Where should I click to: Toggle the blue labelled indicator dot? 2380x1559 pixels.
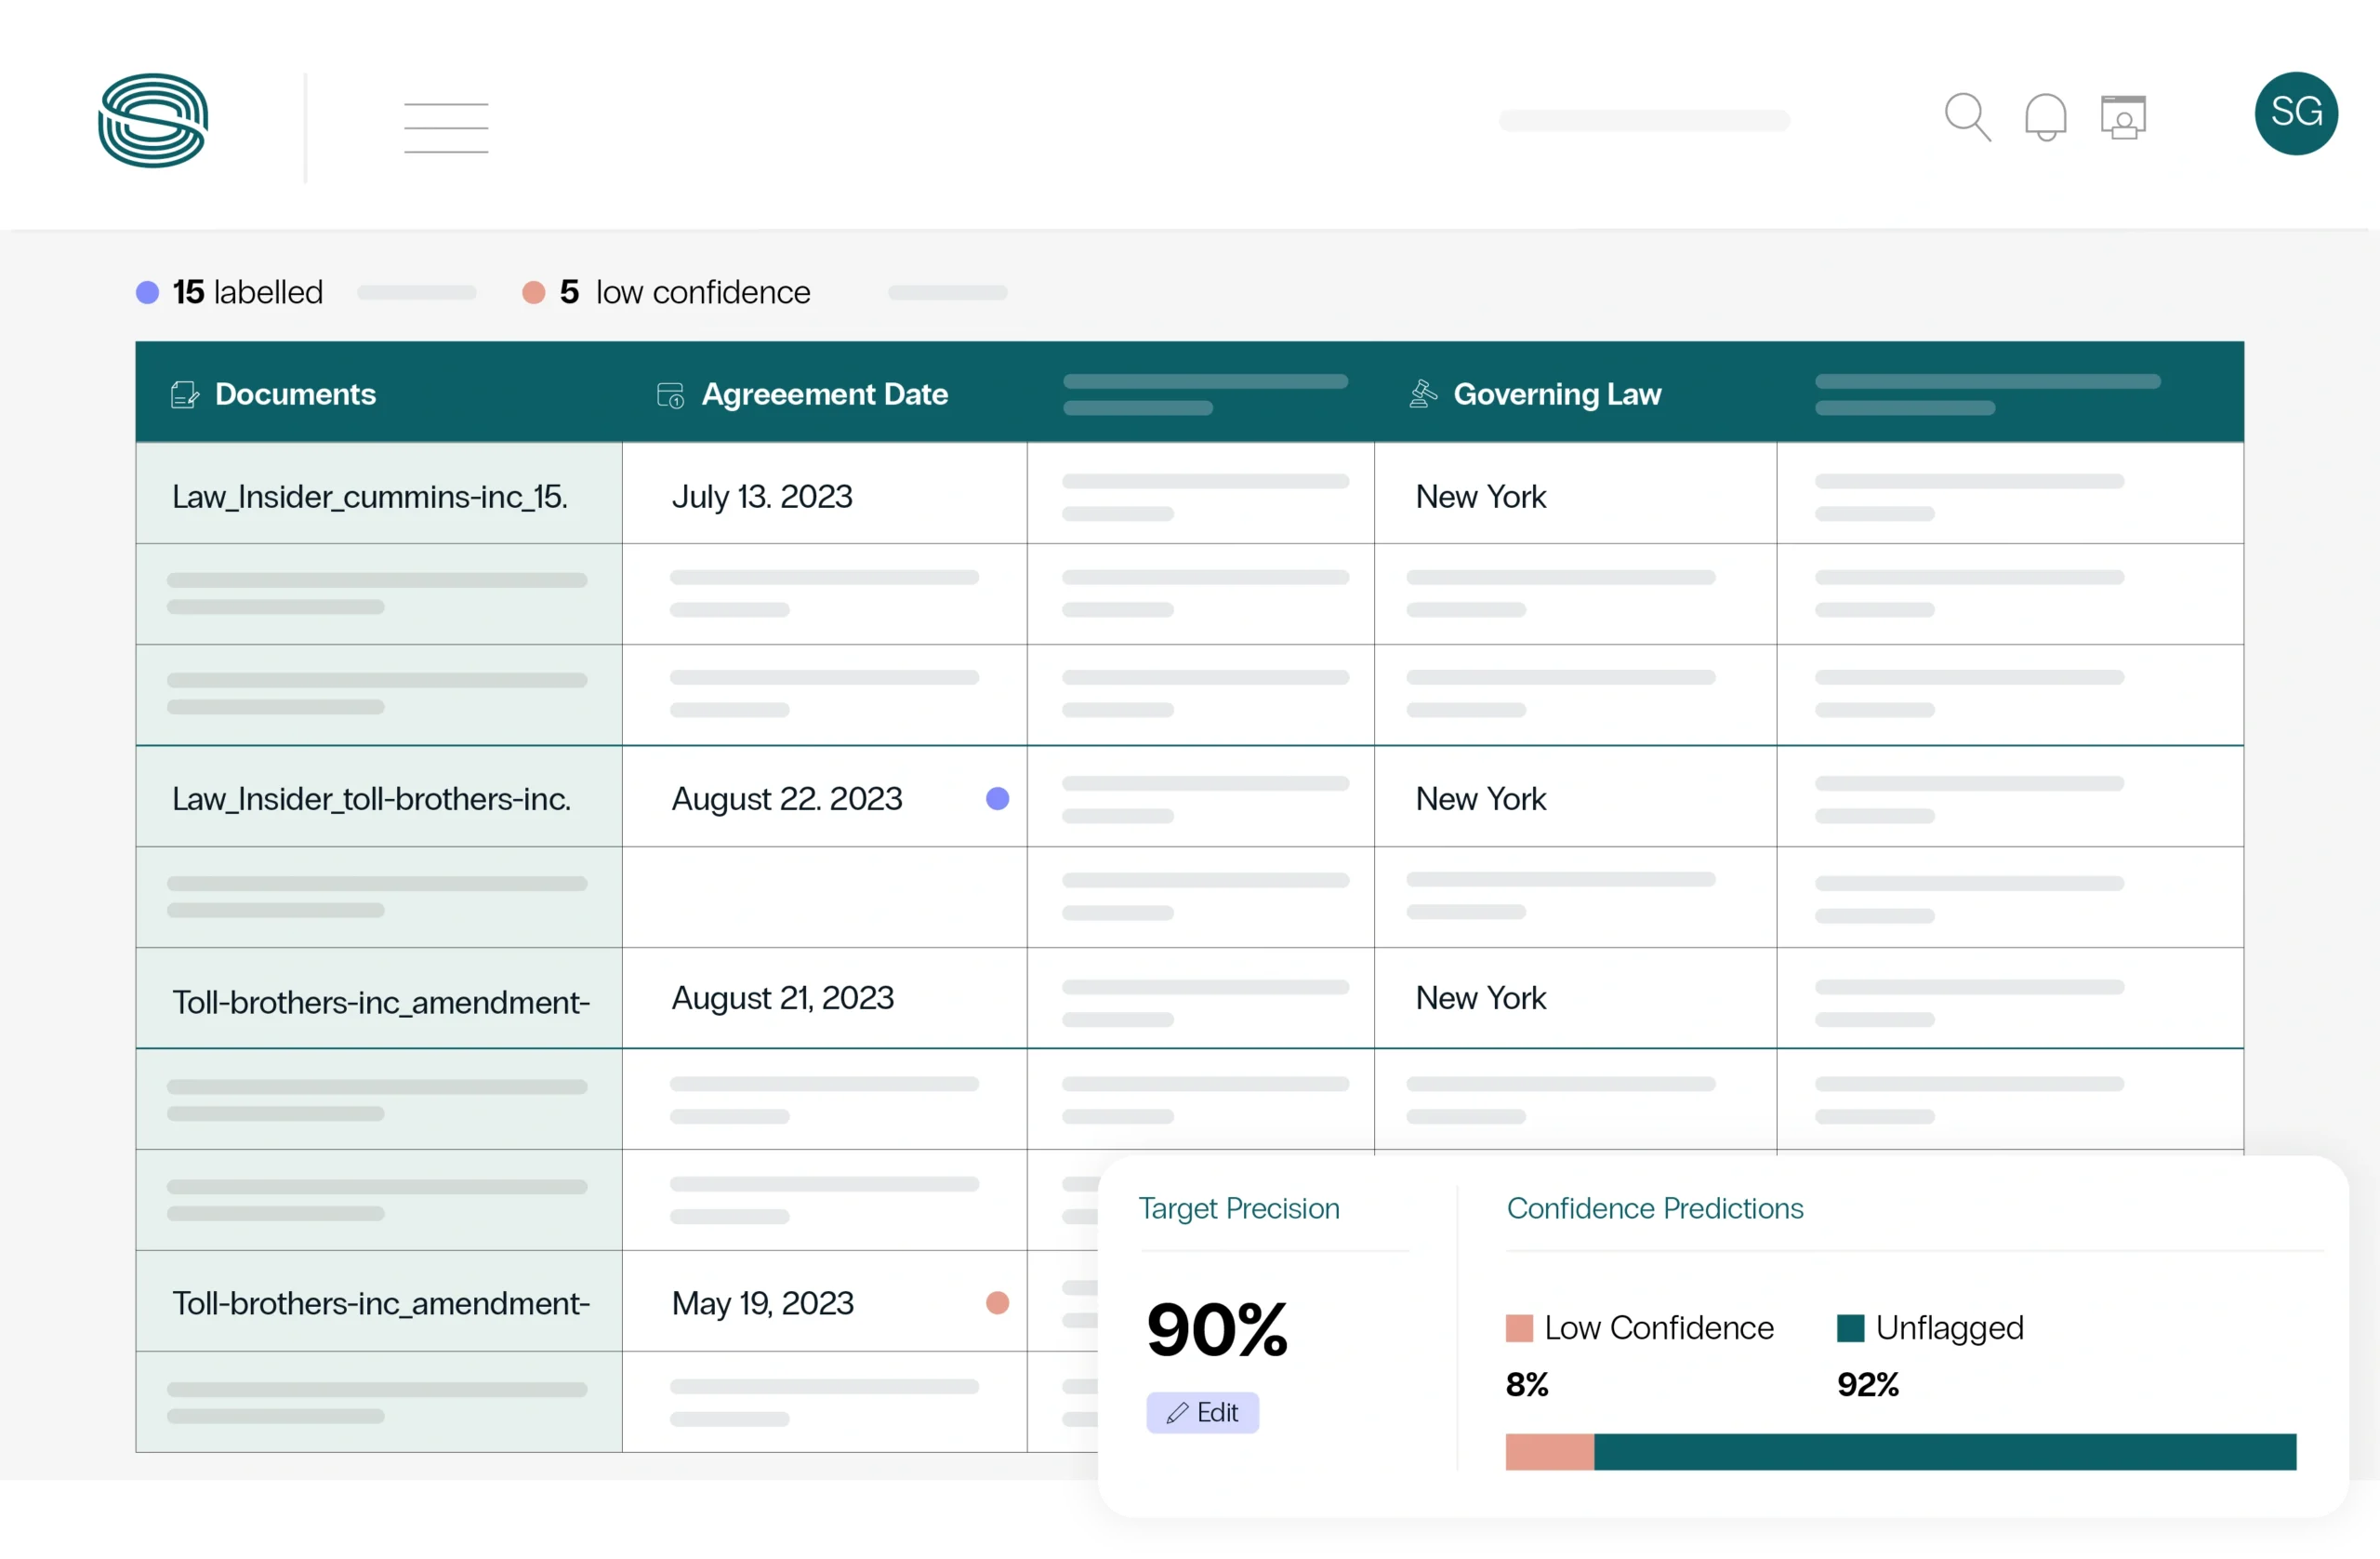click(148, 291)
